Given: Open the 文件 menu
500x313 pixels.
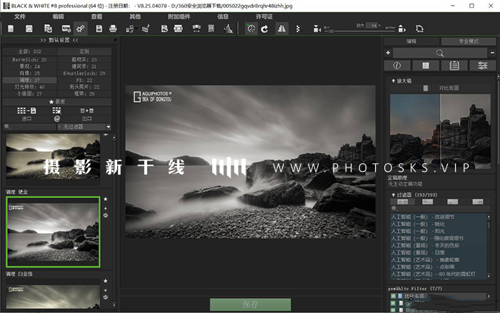Looking at the screenshot, I should pos(20,16).
